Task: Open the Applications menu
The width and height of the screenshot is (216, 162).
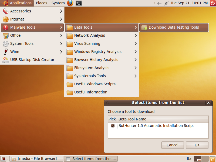Action: tap(17, 3)
